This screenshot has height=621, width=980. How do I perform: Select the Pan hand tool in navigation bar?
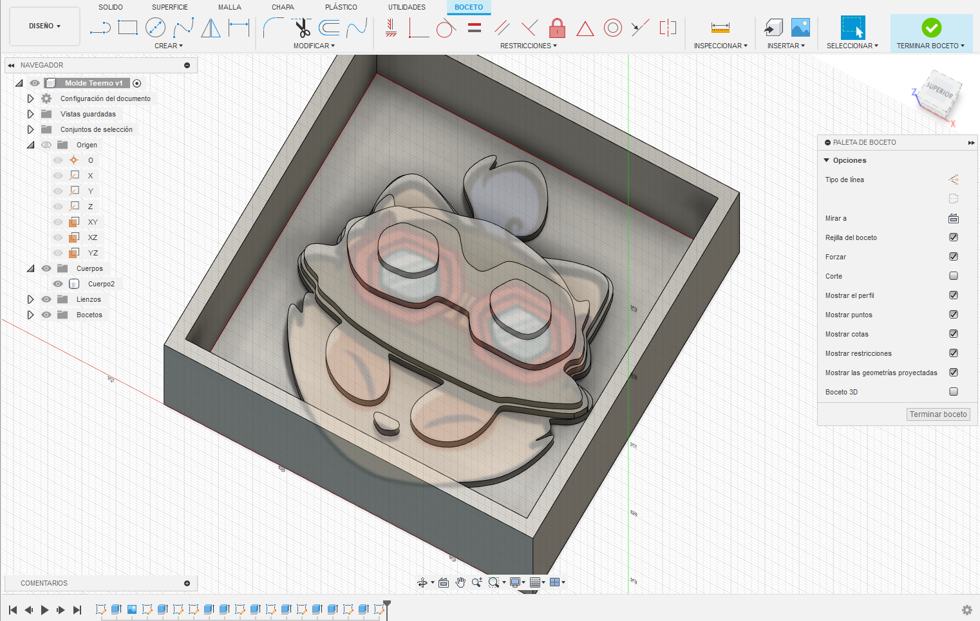click(x=460, y=582)
